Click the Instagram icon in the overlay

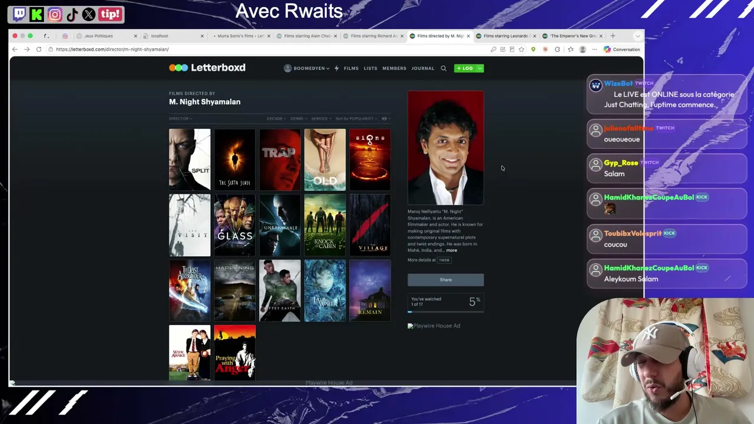click(55, 14)
